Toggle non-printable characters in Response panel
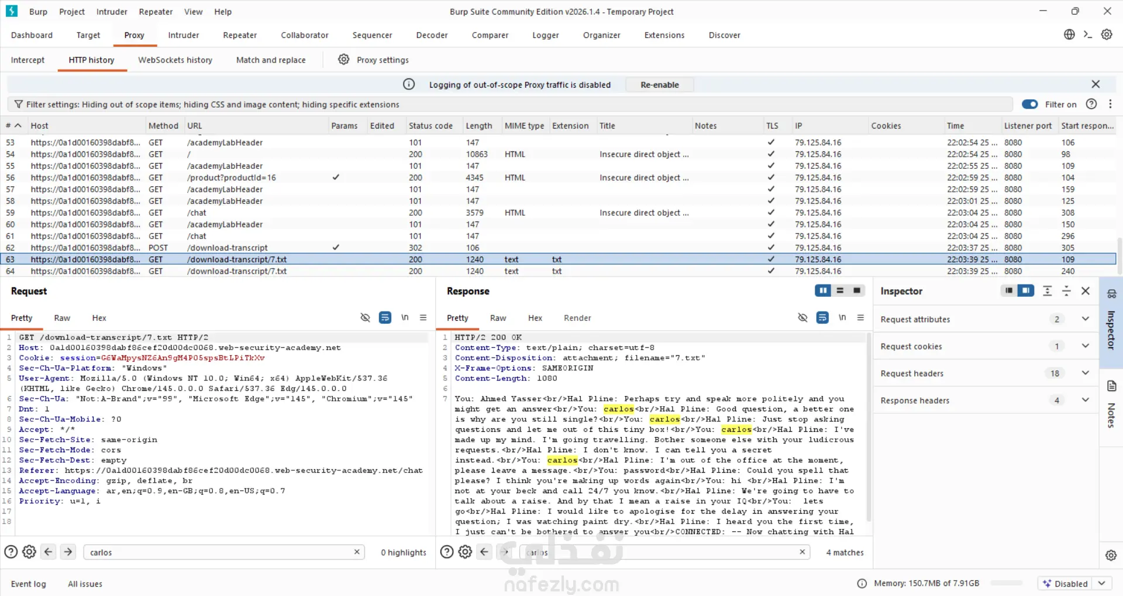 click(x=802, y=317)
